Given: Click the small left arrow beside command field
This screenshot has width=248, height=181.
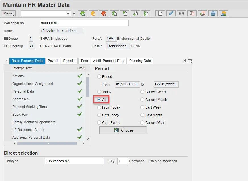Looking at the screenshot, I should click(x=74, y=13).
